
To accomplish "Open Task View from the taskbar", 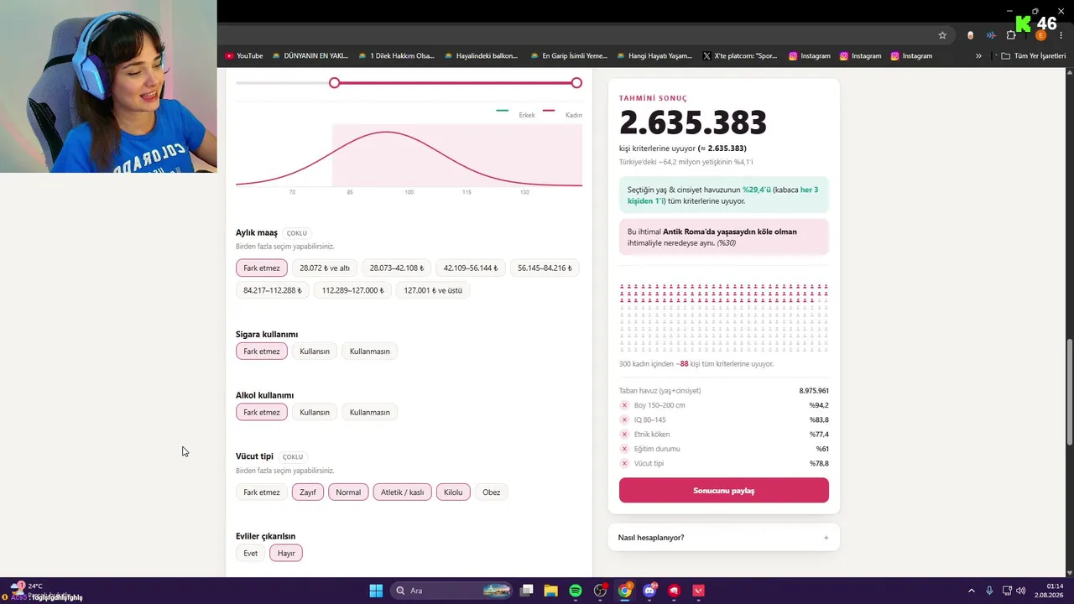I will [526, 591].
